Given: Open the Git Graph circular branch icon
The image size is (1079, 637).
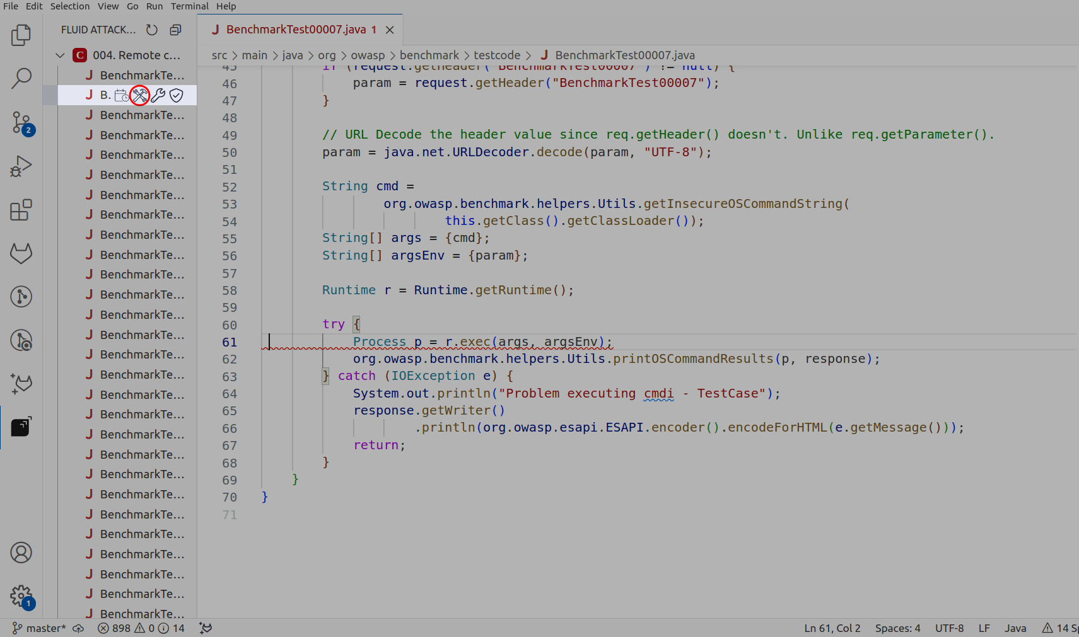Looking at the screenshot, I should click(21, 296).
